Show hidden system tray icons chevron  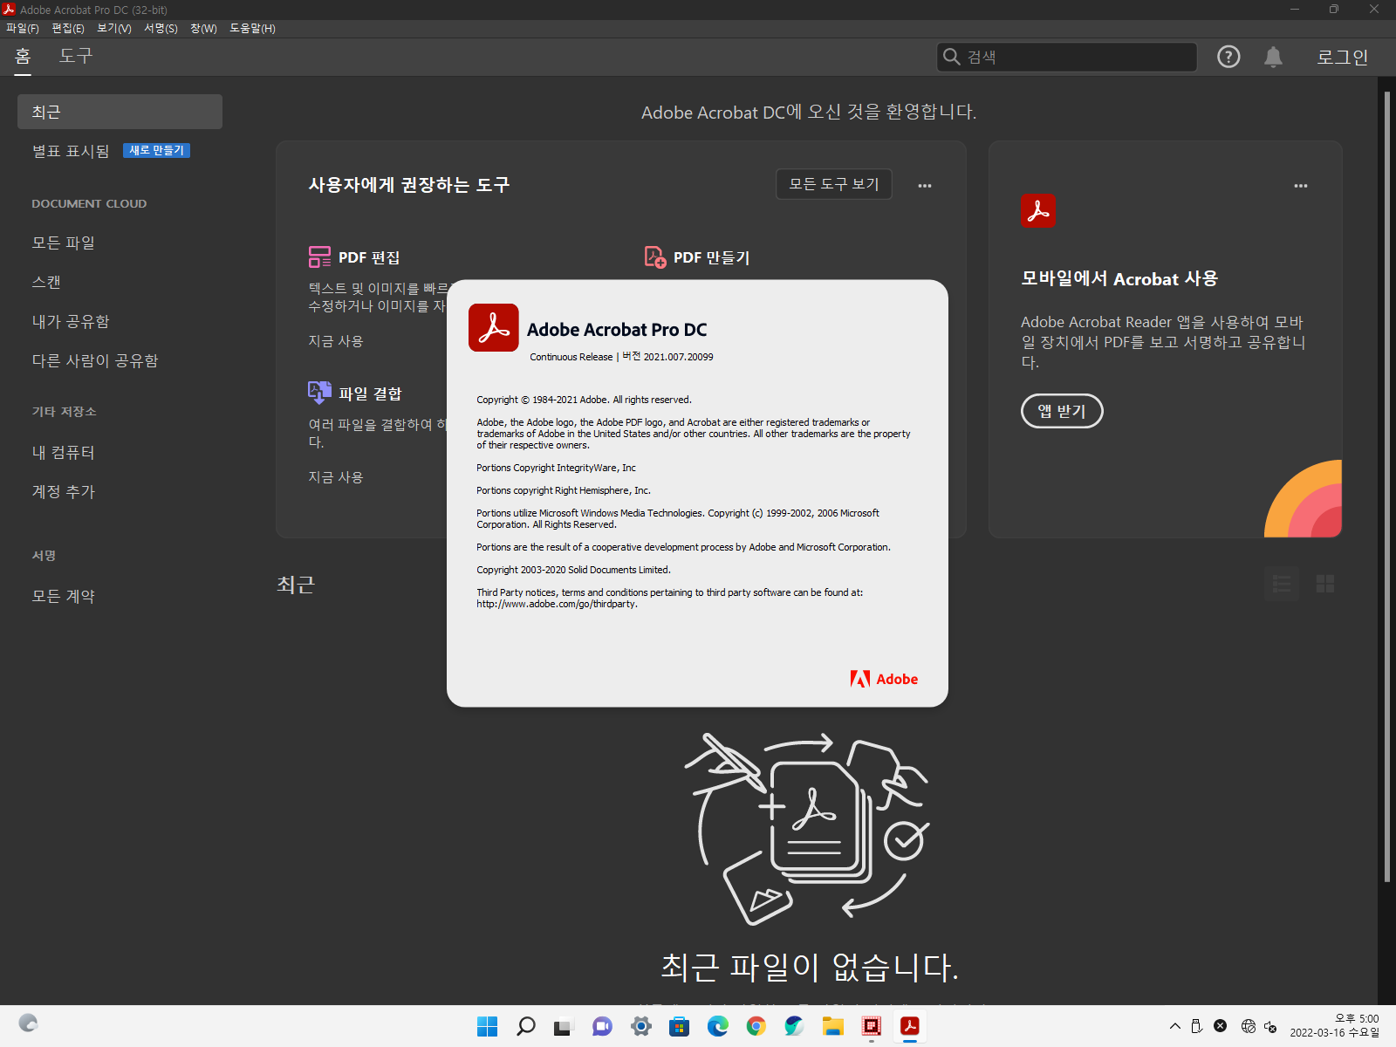click(1175, 1026)
